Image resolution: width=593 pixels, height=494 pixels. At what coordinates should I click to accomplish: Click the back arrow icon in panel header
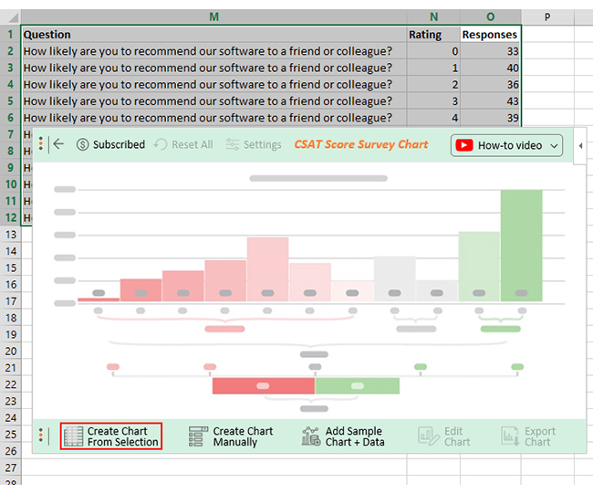[58, 144]
